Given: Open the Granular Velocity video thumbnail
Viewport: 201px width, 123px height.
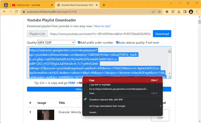Looking at the screenshot, I should [46, 115].
